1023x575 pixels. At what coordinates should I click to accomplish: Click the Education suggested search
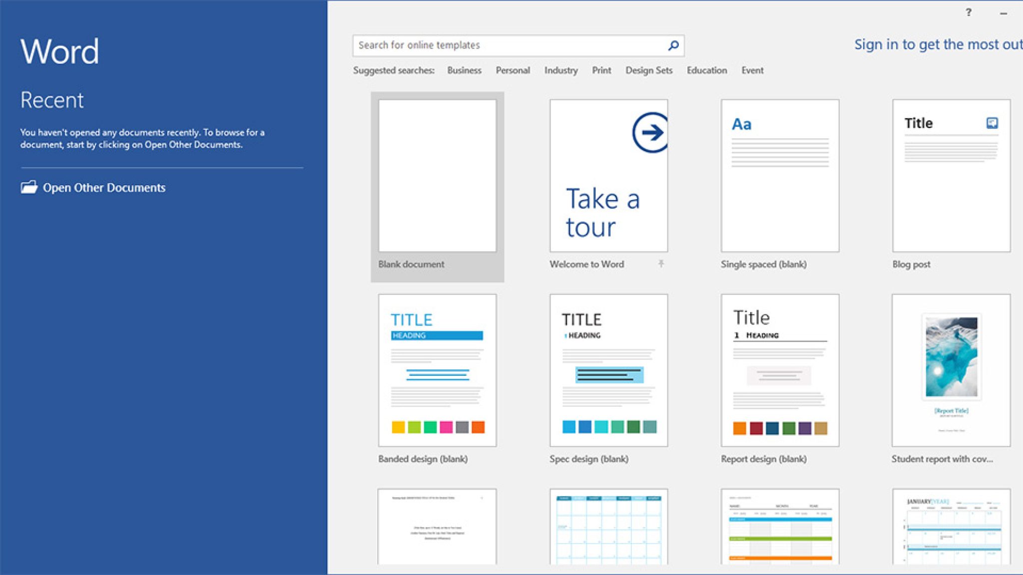click(x=706, y=70)
